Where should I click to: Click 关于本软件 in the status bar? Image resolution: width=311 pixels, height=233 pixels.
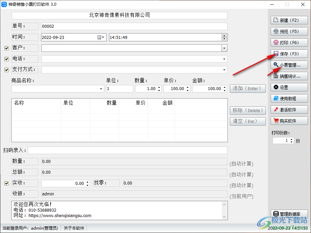click(74, 228)
